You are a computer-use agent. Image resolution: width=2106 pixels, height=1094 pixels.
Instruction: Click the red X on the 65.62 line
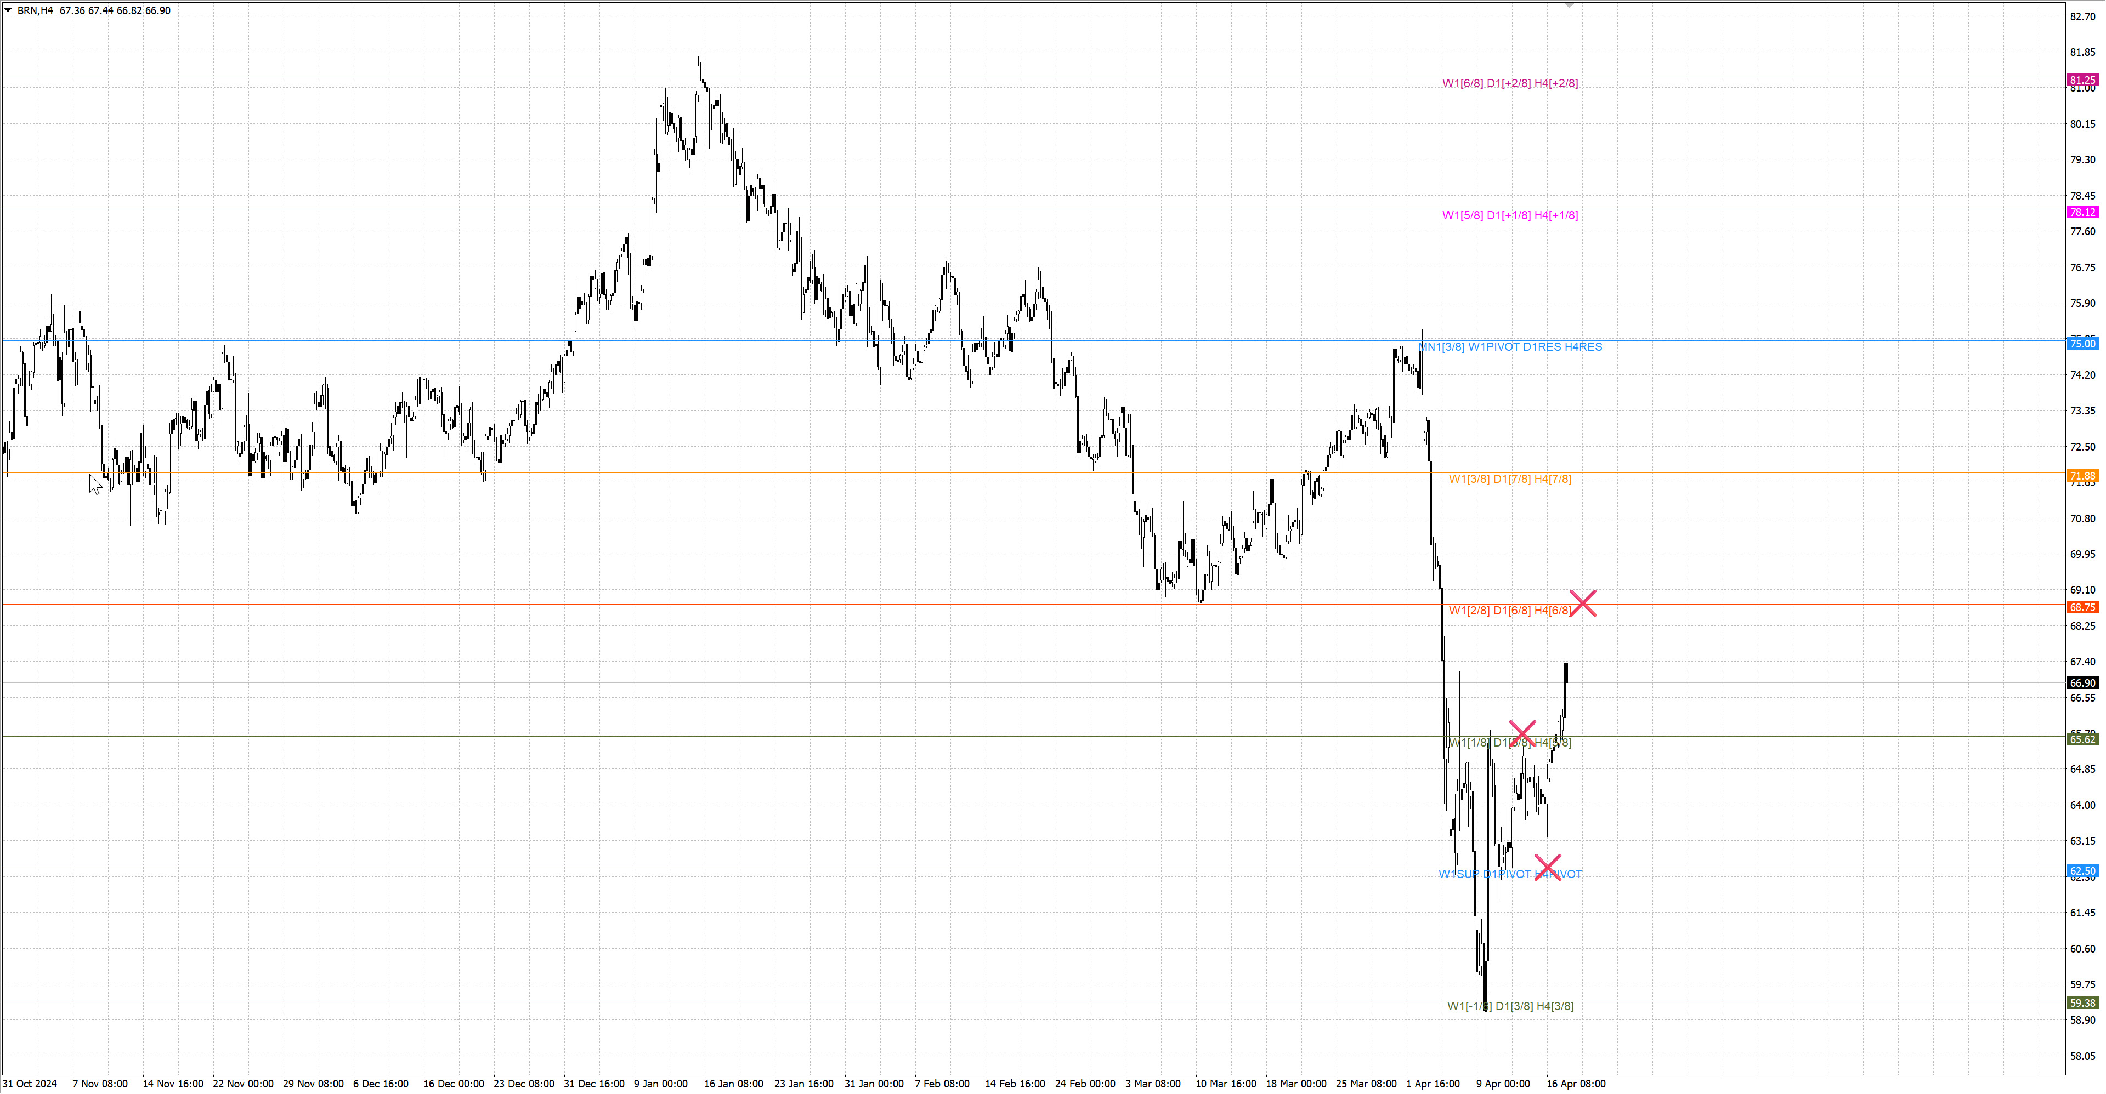[1522, 734]
